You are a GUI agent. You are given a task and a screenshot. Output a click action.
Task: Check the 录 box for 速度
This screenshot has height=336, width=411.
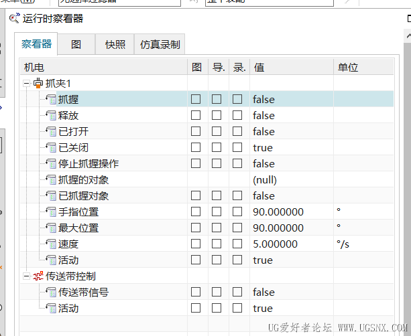pos(237,244)
